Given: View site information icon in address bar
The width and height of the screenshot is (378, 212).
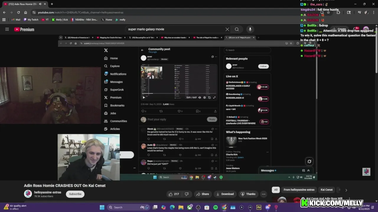Looking at the screenshot, I should 34,12.
